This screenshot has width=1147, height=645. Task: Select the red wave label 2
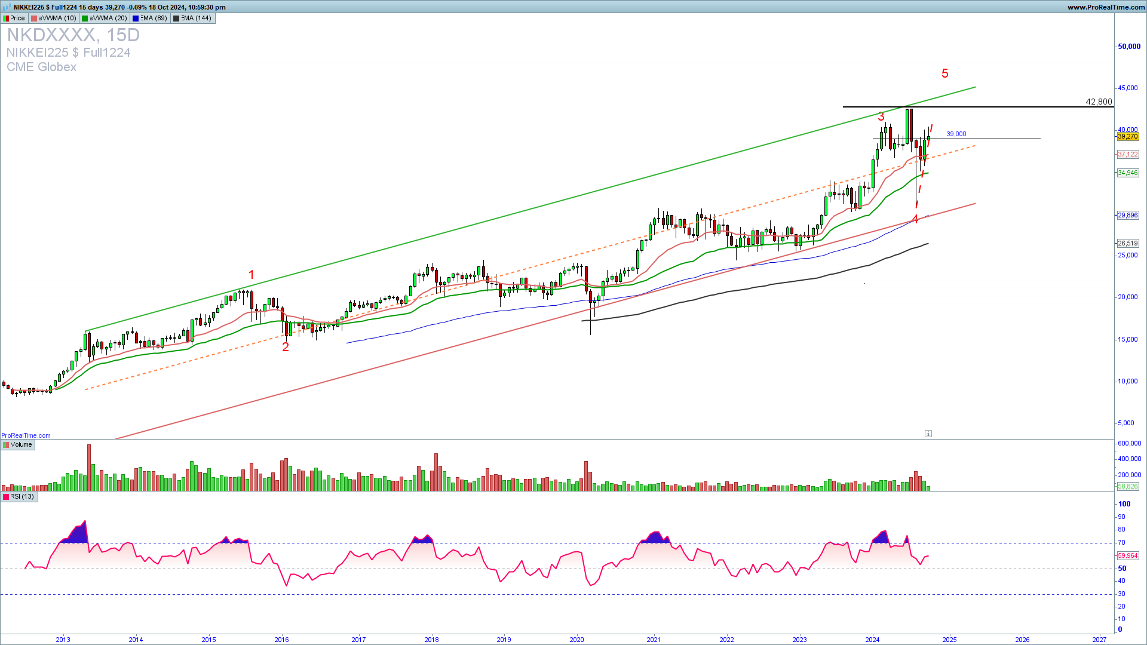tap(286, 347)
